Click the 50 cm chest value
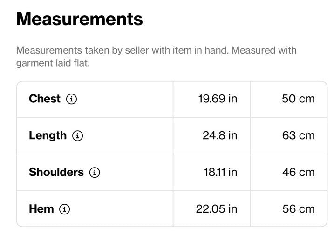The width and height of the screenshot is (334, 248). (298, 99)
